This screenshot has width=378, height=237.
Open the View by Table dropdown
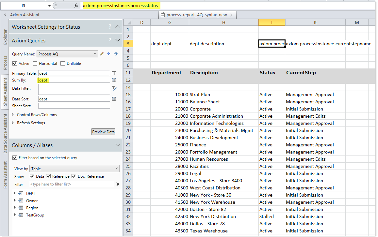pyautogui.click(x=74, y=169)
